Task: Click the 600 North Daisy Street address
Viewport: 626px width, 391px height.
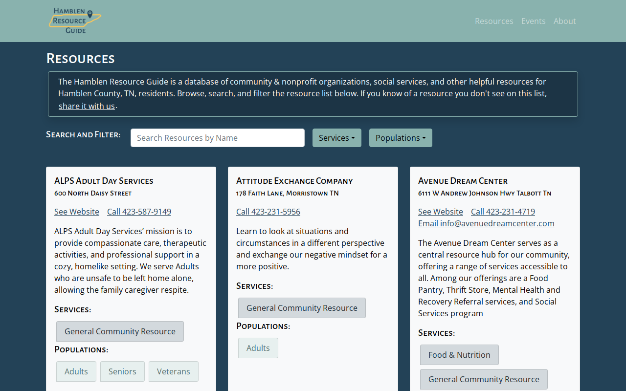Action: [93, 193]
